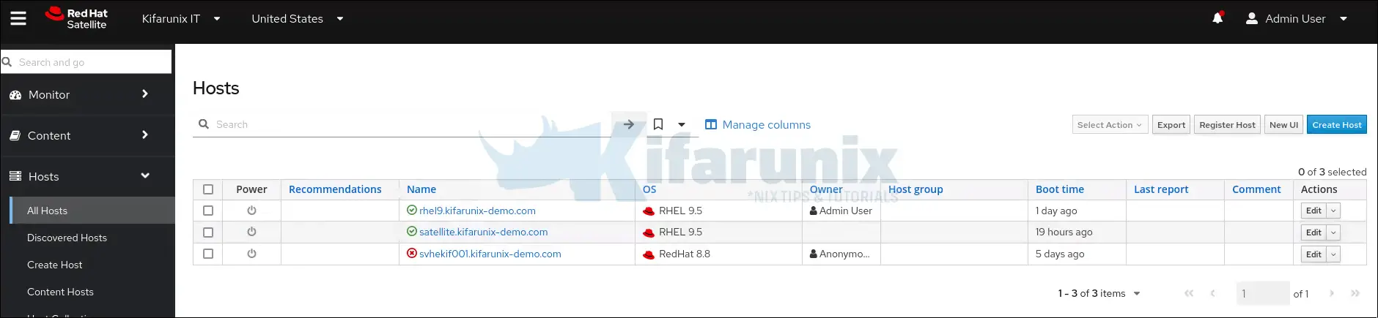
Task: Collapse the Hosts menu section
Action: (145, 175)
